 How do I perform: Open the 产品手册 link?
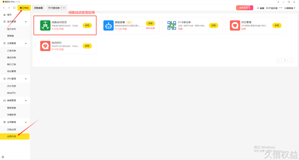click(273, 8)
